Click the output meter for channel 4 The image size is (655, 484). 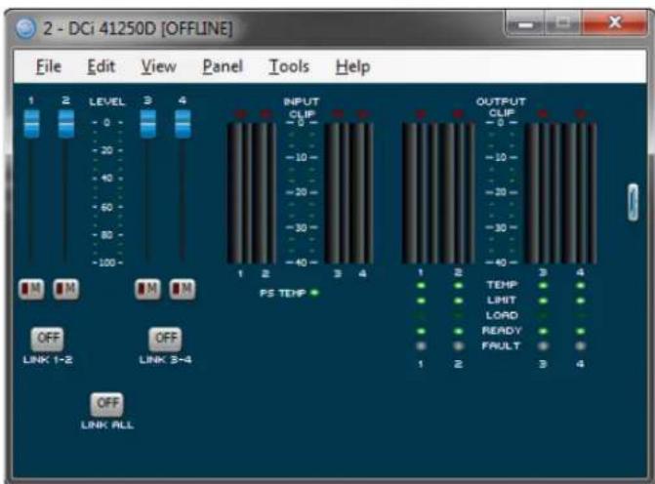coord(580,192)
